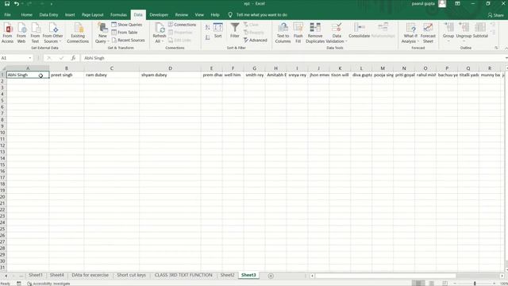
Task: Click the Insert Function fx icon
Action: (x=74, y=58)
